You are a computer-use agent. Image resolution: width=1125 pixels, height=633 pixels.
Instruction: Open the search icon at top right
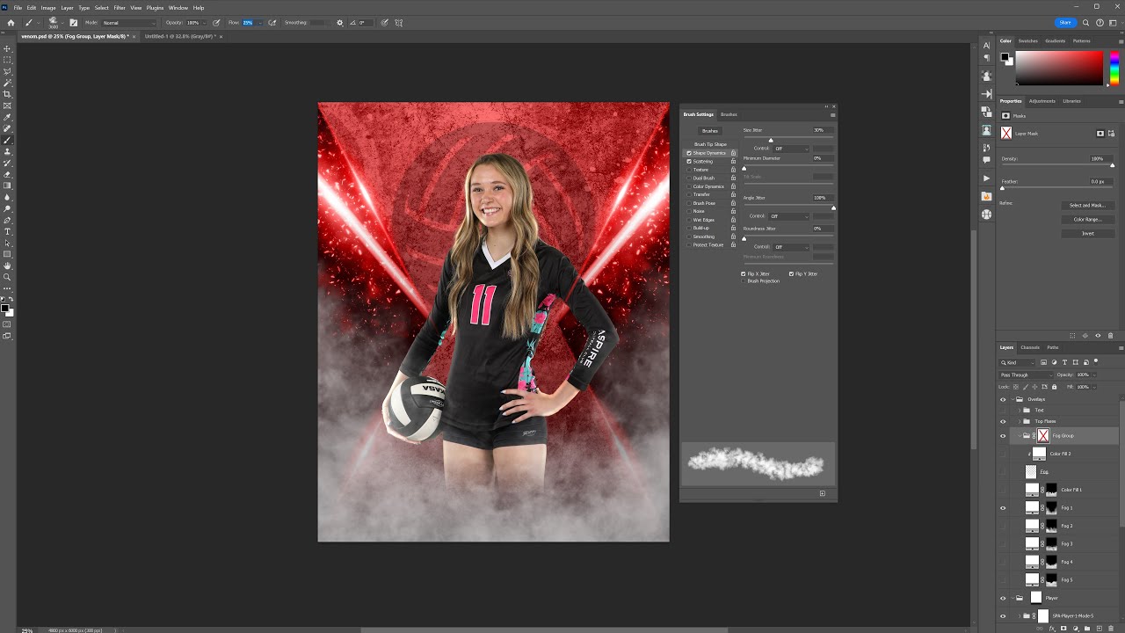[1086, 22]
